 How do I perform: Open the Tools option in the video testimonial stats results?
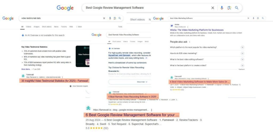[120, 27]
